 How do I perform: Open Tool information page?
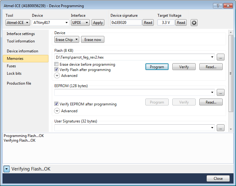pyautogui.click(x=21, y=41)
